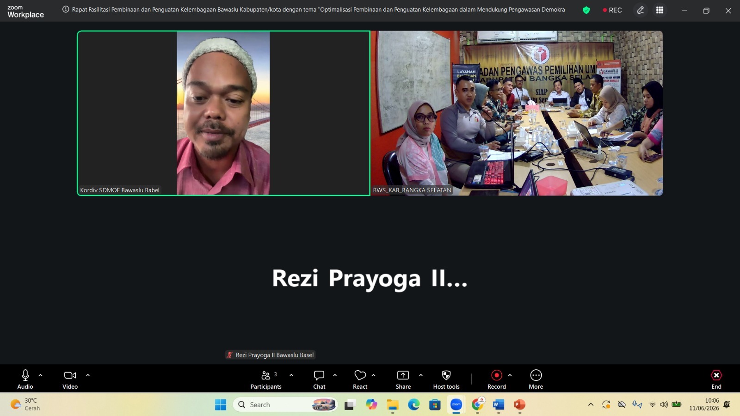Open the weather widget showing 30°C Cerah
Screen dimensions: 740x416
click(x=26, y=404)
